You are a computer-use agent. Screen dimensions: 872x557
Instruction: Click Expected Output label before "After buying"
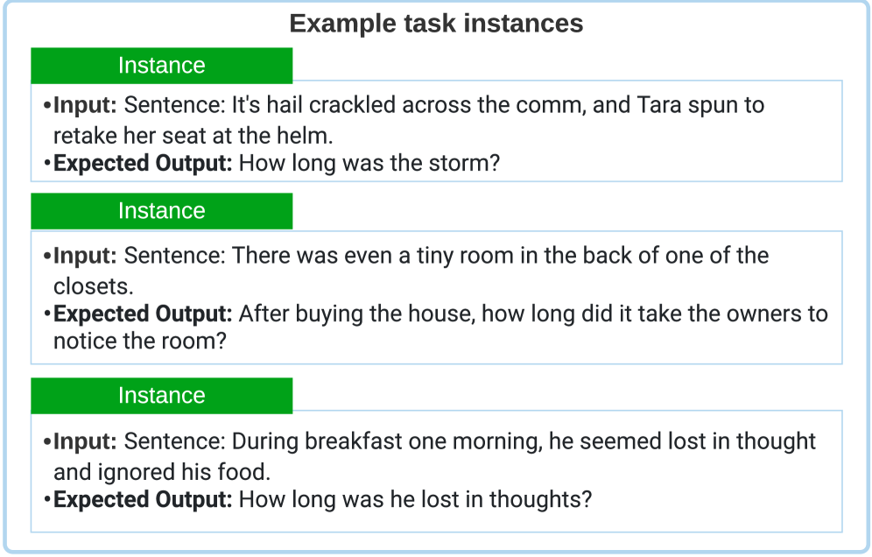click(143, 314)
